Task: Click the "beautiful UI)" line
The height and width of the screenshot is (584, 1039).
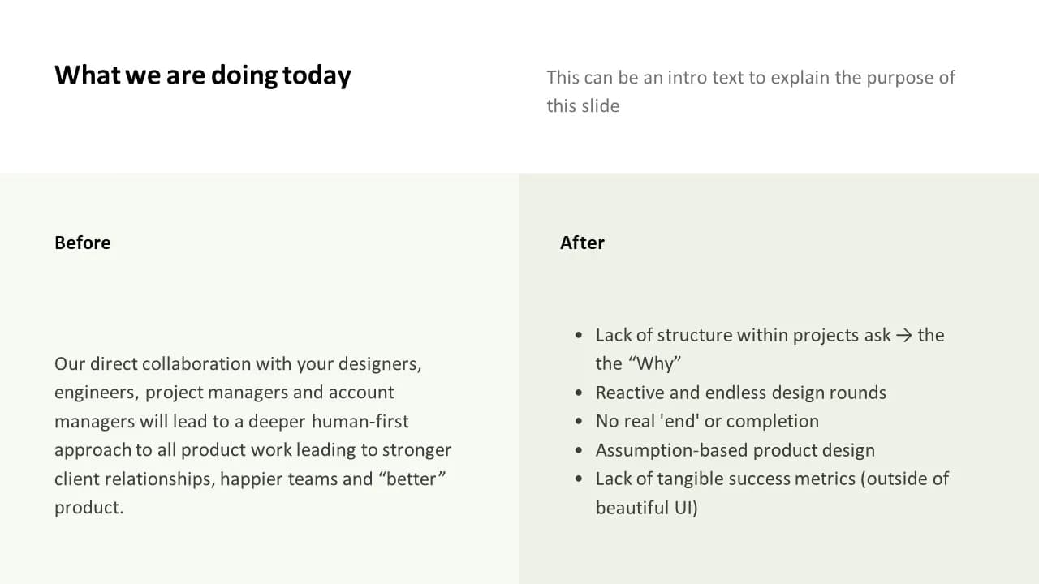Action: tap(647, 508)
